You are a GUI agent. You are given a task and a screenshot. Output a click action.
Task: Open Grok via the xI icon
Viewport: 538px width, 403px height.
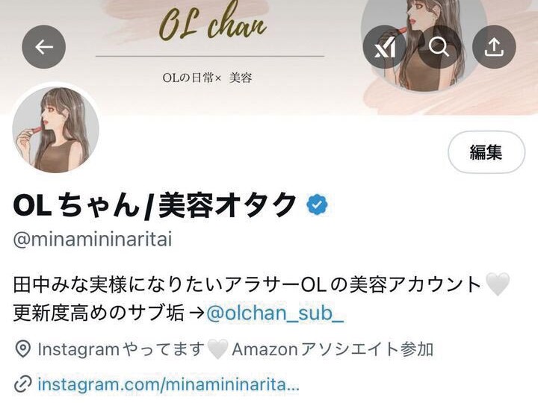tap(385, 47)
